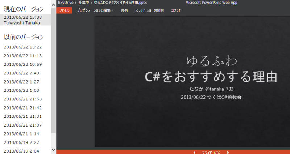Open previous version 2013/06/21 21:31
This screenshot has width=290, height=154.
[23, 116]
